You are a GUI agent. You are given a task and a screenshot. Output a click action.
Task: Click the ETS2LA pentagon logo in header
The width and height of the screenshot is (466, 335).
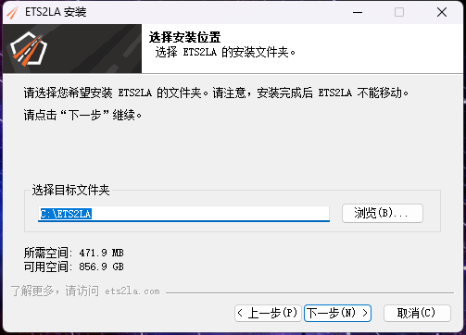click(x=29, y=49)
